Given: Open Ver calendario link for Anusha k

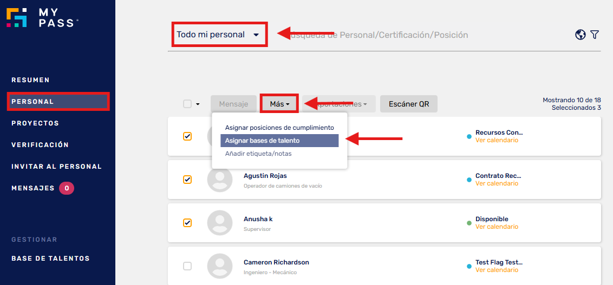Looking at the screenshot, I should [x=497, y=227].
